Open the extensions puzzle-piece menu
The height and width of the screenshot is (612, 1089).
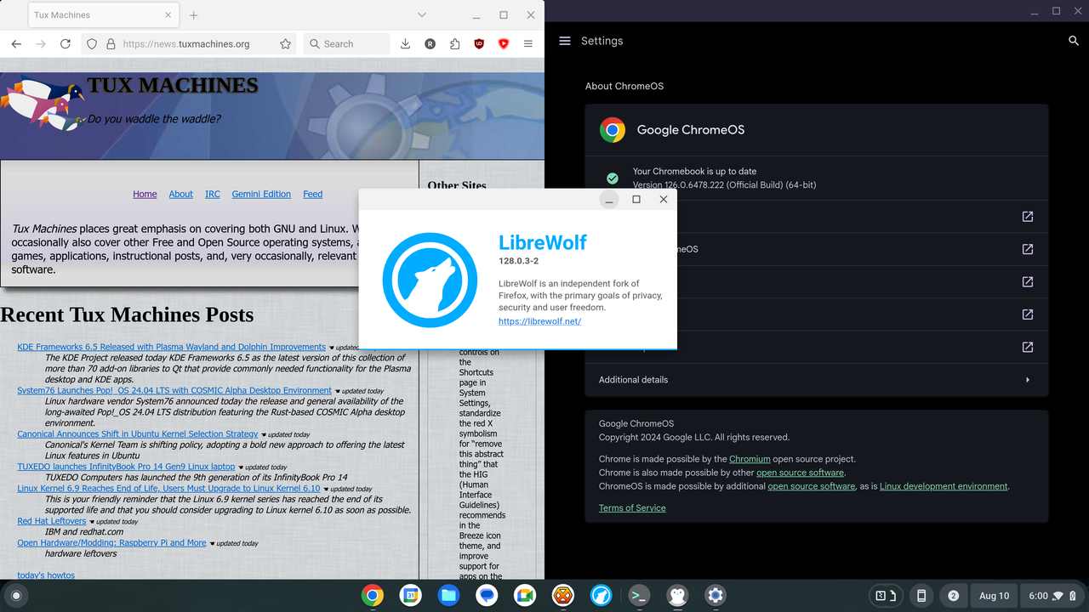coord(455,44)
